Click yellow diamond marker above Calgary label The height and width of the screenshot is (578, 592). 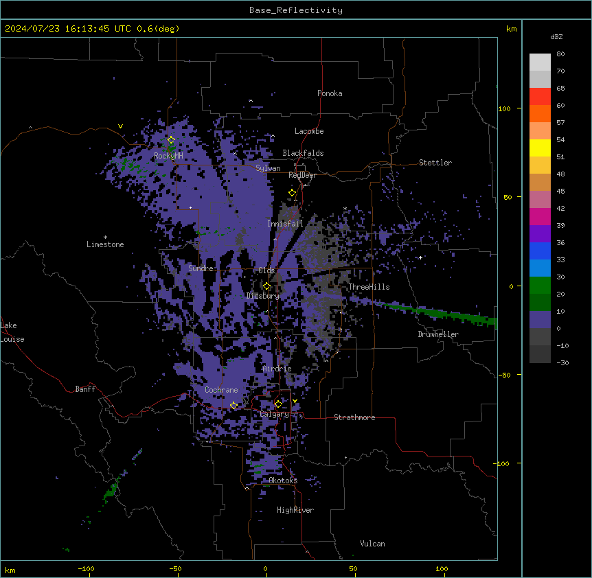(278, 404)
